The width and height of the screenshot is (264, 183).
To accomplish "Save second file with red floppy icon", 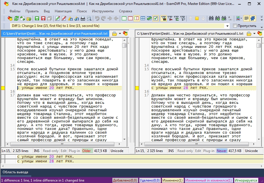I will [43, 18].
